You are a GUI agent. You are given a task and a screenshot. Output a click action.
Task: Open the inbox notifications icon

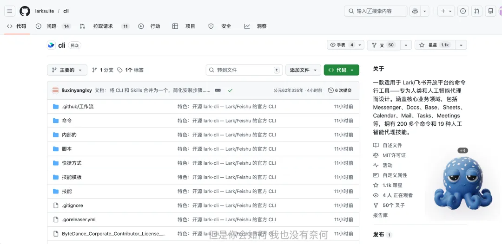[x=490, y=11]
